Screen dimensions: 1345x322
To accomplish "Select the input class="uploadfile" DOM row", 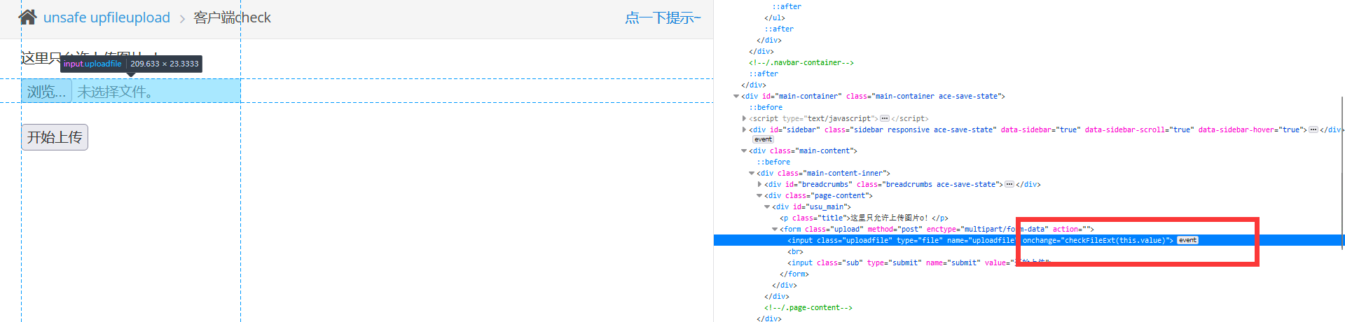I will click(1029, 241).
